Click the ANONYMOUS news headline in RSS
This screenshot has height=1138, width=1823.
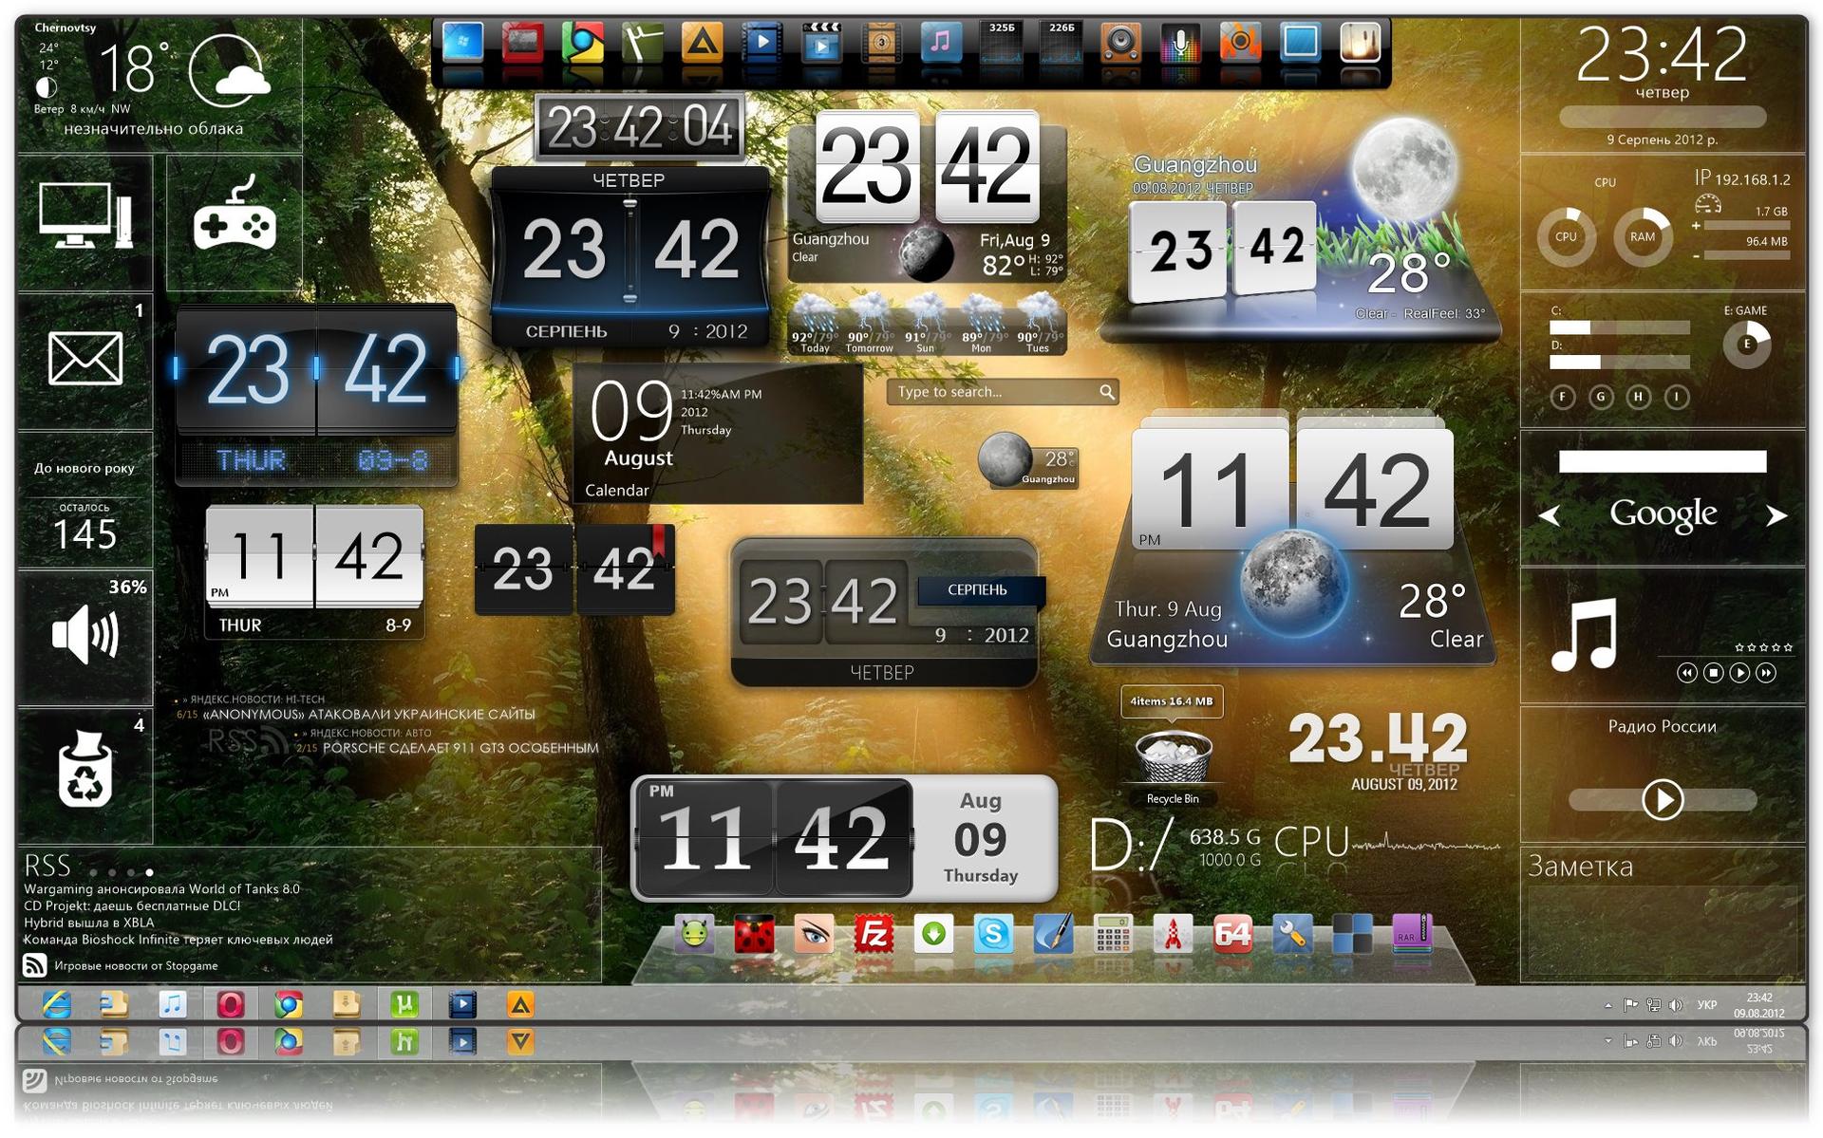point(370,714)
